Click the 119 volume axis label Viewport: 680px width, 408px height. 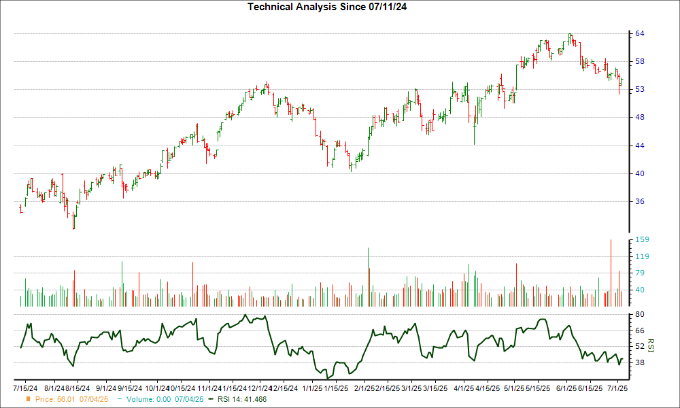click(x=642, y=256)
